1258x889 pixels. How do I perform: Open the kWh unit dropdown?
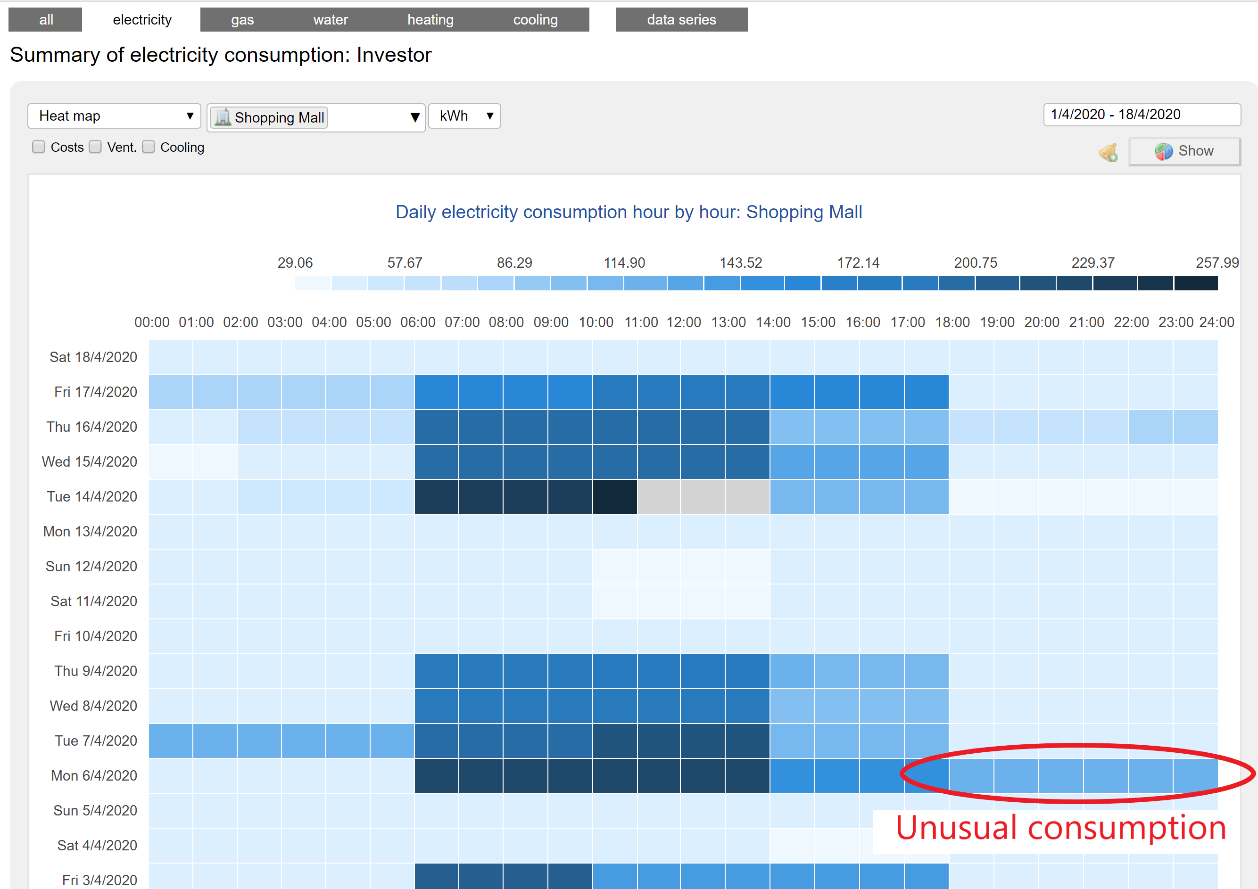464,116
